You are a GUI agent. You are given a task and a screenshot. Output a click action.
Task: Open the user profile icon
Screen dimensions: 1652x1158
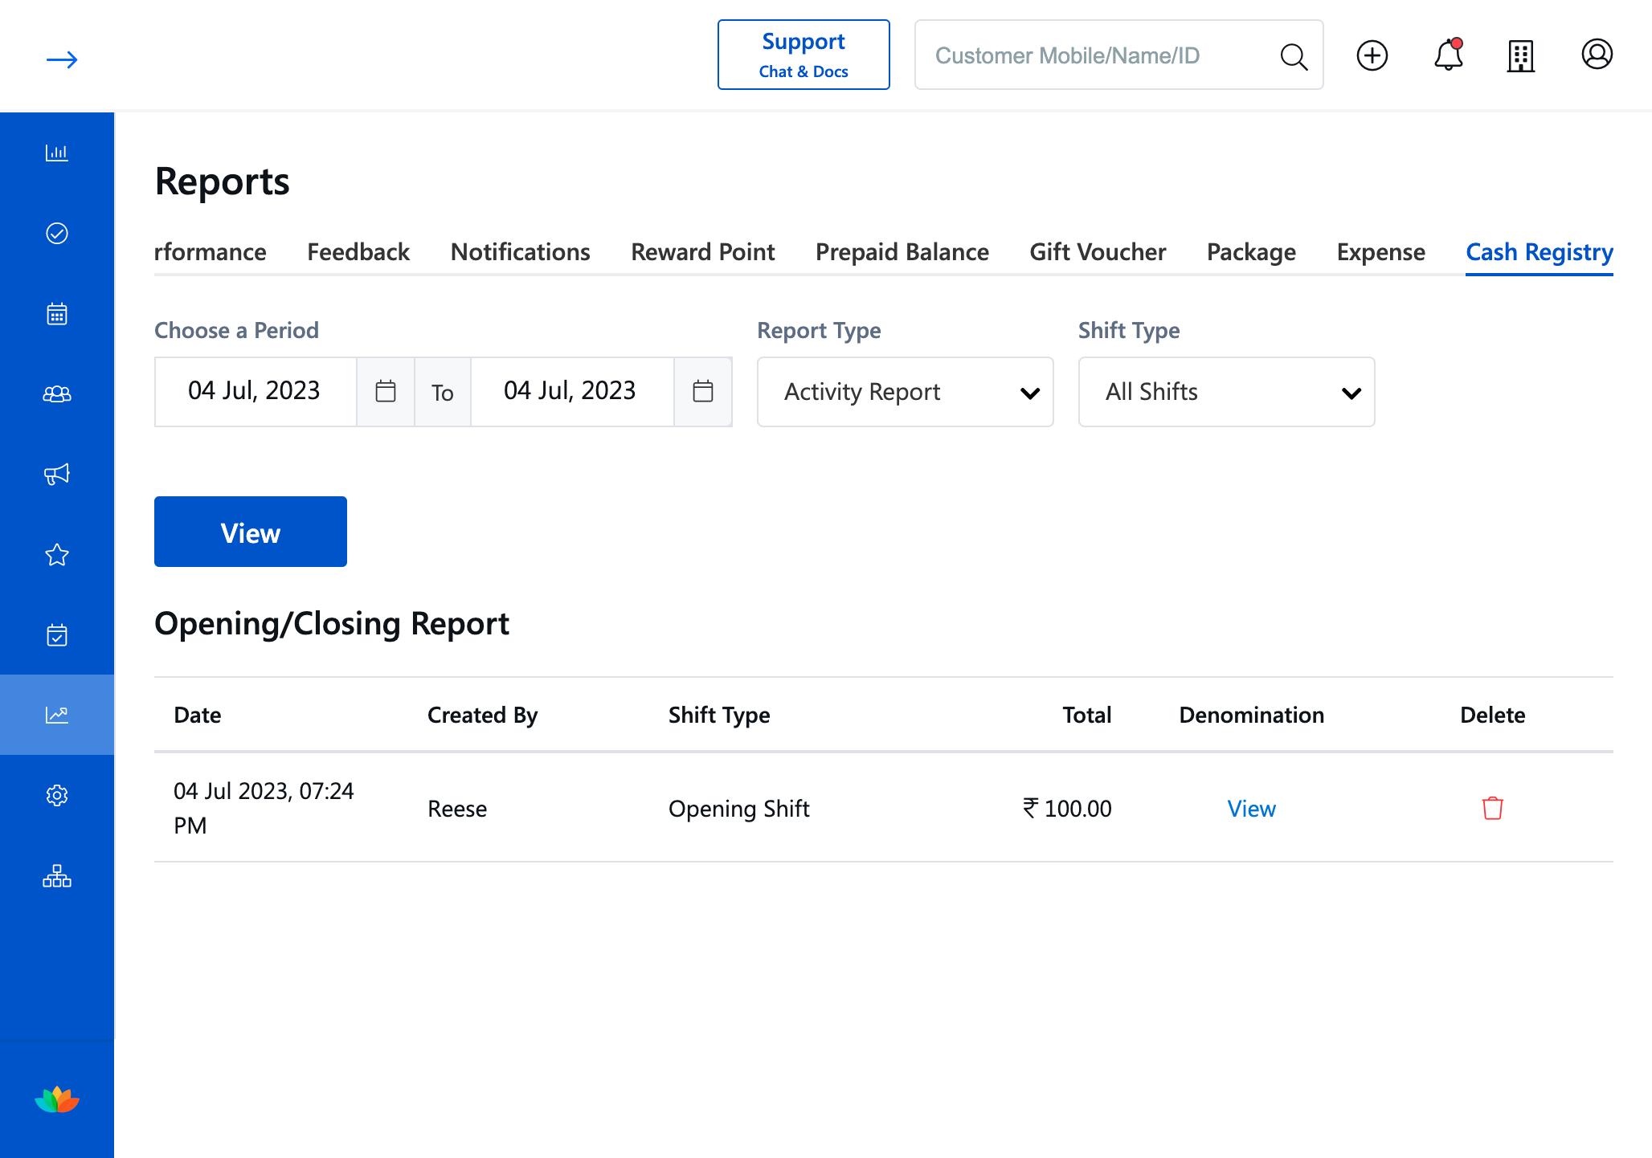(1597, 55)
